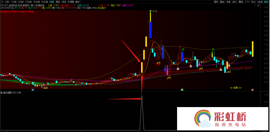Open the 复权 adjustment options

216,2
